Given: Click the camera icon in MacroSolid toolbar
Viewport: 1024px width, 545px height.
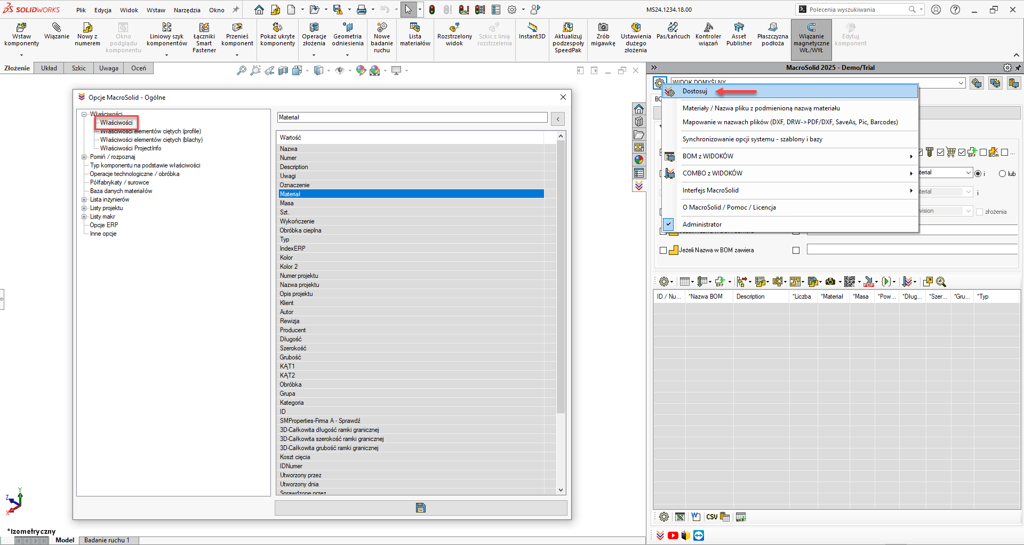Looking at the screenshot, I should pos(830,282).
